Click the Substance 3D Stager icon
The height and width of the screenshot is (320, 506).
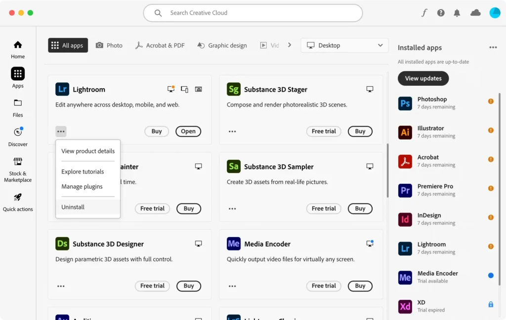coord(234,89)
